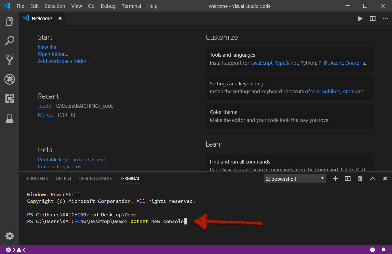Screen dimensions: 392x254
Task: Click the Open folder... link
Action: (x=53, y=54)
